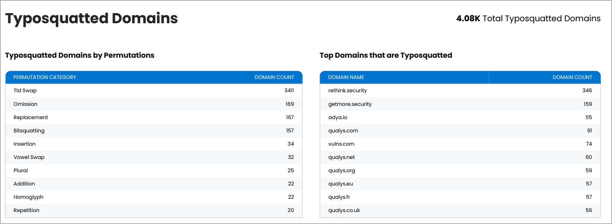This screenshot has width=612, height=224.
Task: Click the 20 count for Repetition
Action: pos(291,210)
